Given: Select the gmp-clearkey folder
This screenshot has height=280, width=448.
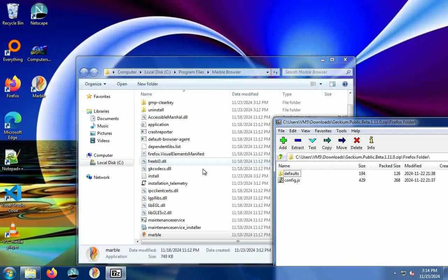Looking at the screenshot, I should tap(161, 103).
